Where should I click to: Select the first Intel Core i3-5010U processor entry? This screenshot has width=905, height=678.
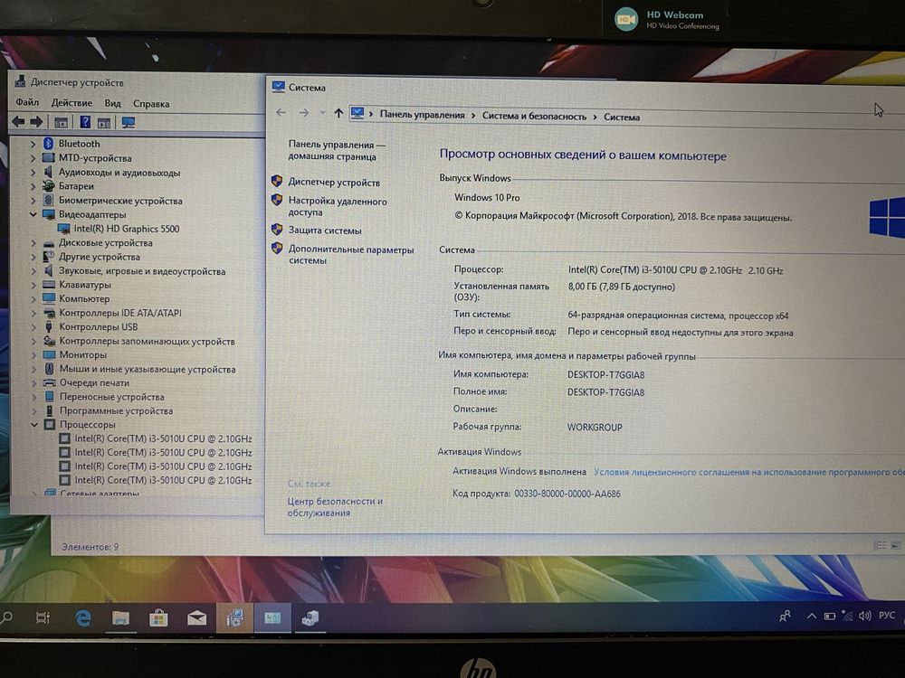coord(163,438)
